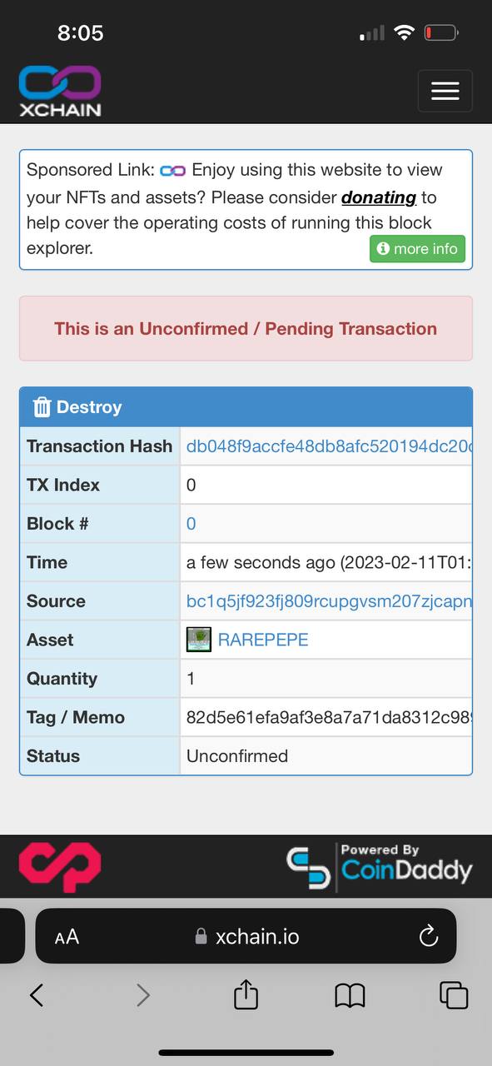Open the source address link
This screenshot has width=492, height=1066.
(x=329, y=601)
